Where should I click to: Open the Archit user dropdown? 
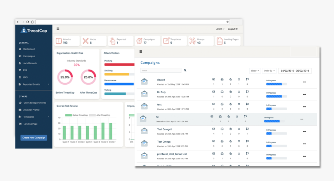pyautogui.click(x=220, y=29)
